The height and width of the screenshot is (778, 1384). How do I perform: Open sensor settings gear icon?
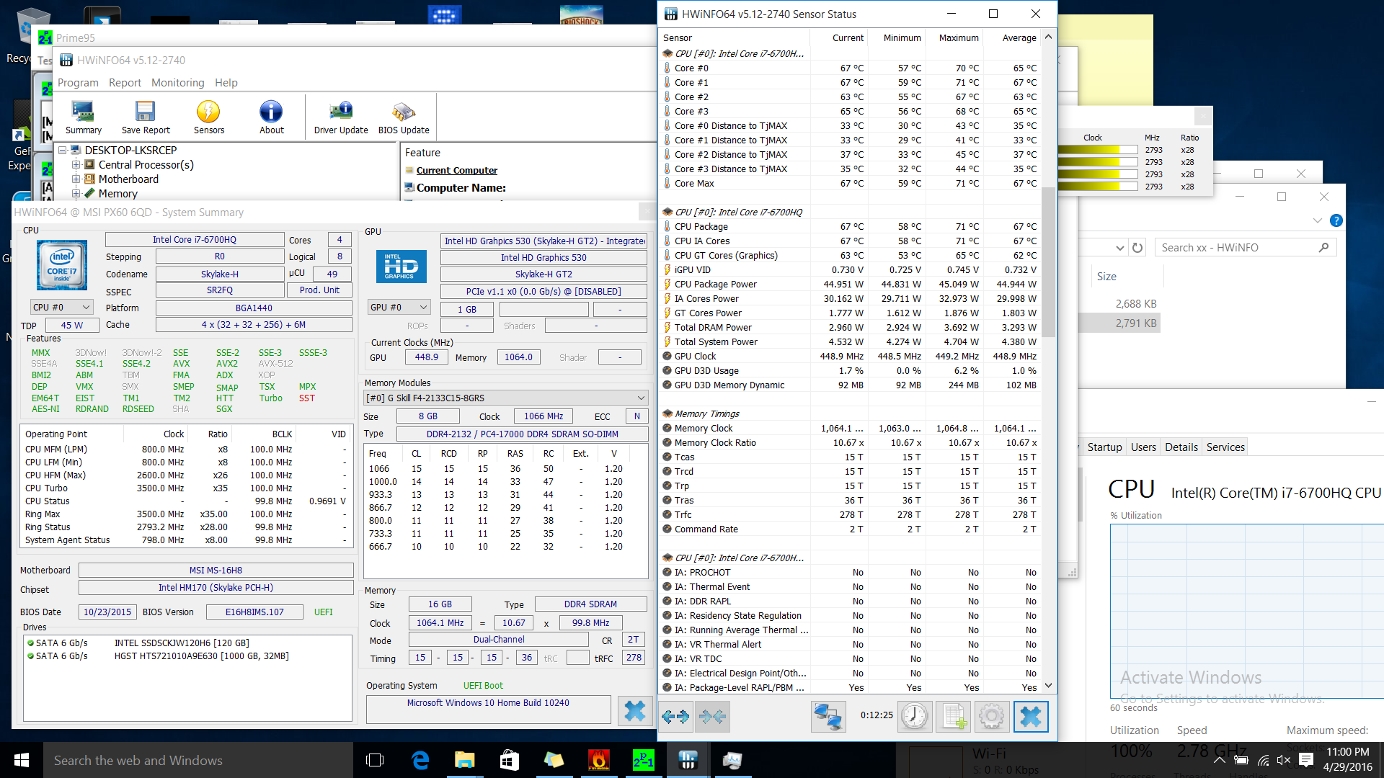coord(992,716)
